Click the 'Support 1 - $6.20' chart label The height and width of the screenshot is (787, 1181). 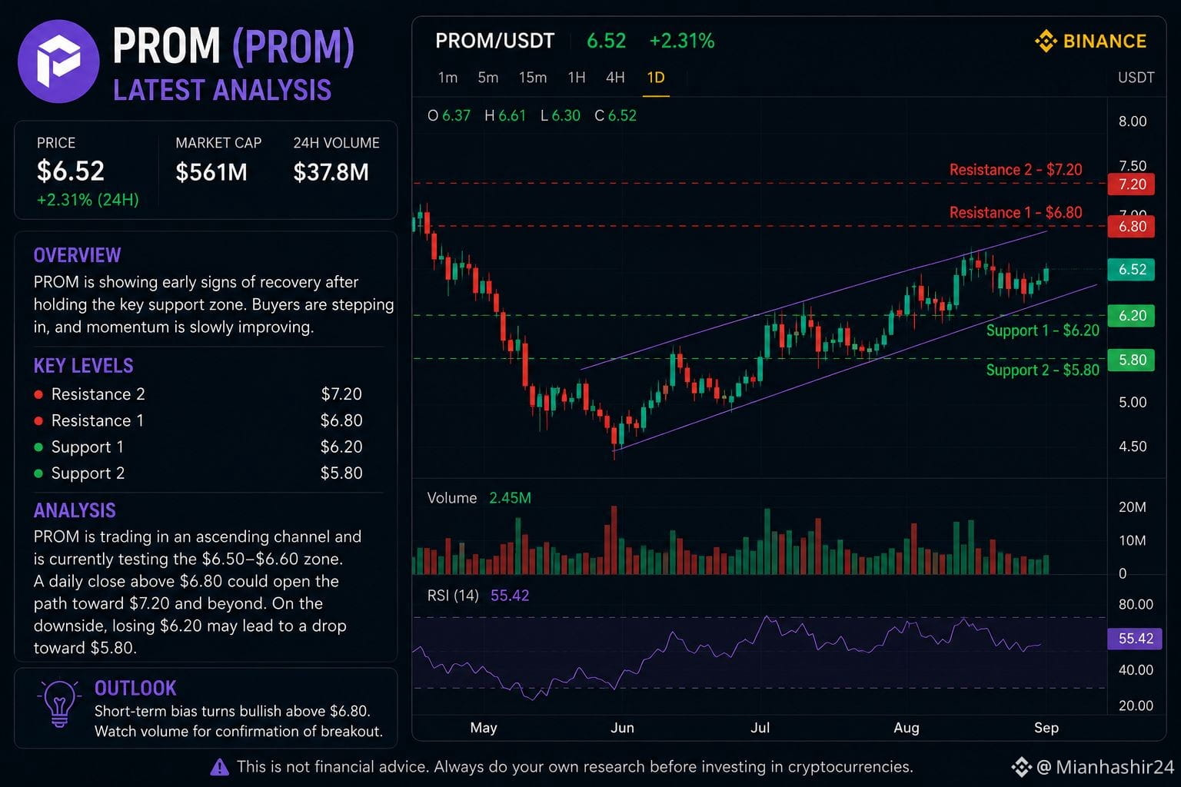1043,330
